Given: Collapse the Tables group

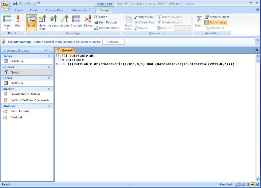Looking at the screenshot, I should click(49, 56).
